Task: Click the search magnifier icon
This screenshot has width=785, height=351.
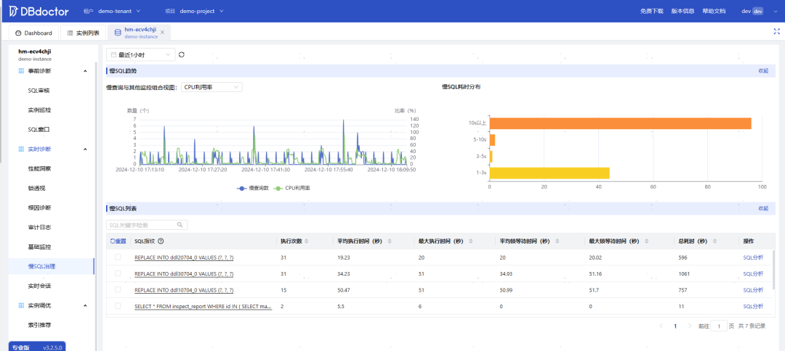Action: click(x=180, y=226)
